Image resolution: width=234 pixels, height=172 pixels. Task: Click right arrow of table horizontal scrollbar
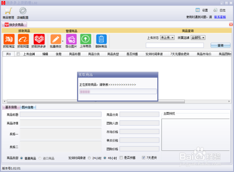[x=229, y=101]
